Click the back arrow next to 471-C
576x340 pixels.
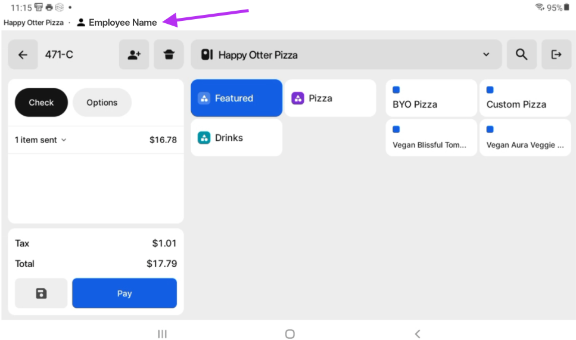coord(23,55)
